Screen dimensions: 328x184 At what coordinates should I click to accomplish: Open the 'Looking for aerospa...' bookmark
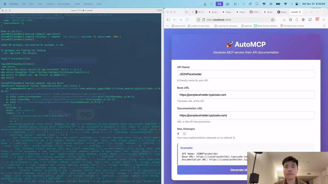tap(227, 26)
